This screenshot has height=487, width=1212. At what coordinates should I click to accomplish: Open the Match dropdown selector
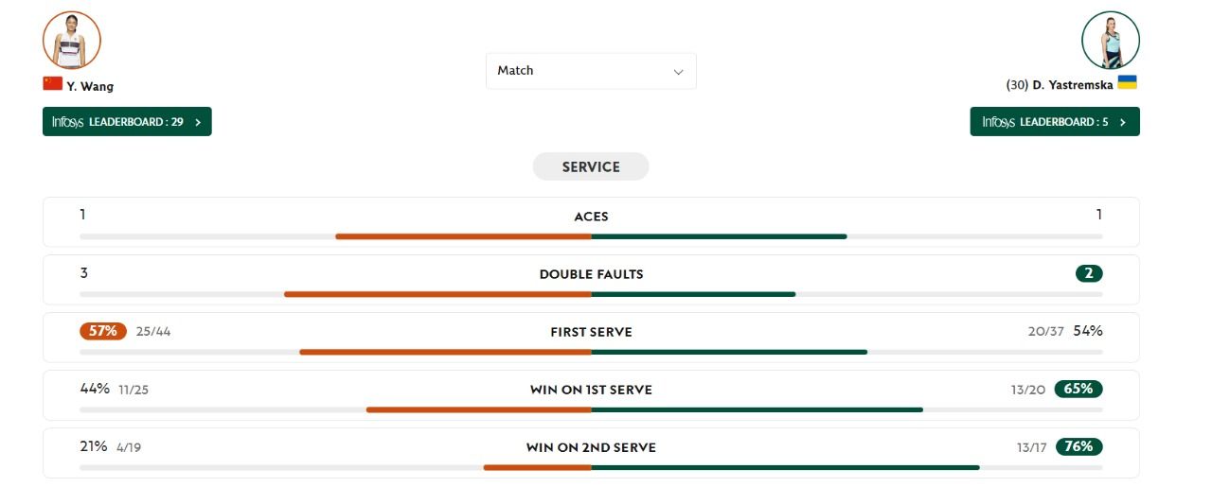coord(590,71)
